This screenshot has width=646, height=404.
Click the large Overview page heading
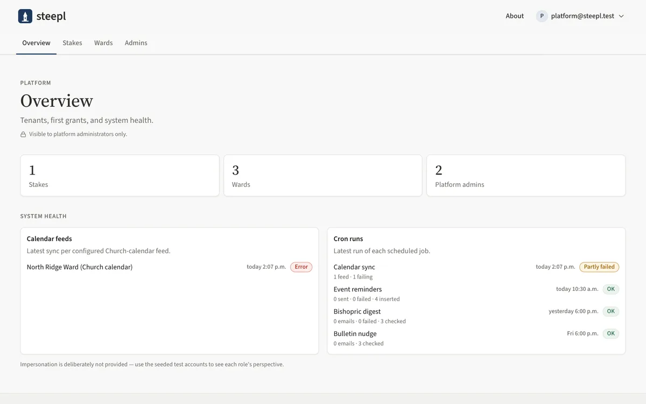click(x=57, y=101)
